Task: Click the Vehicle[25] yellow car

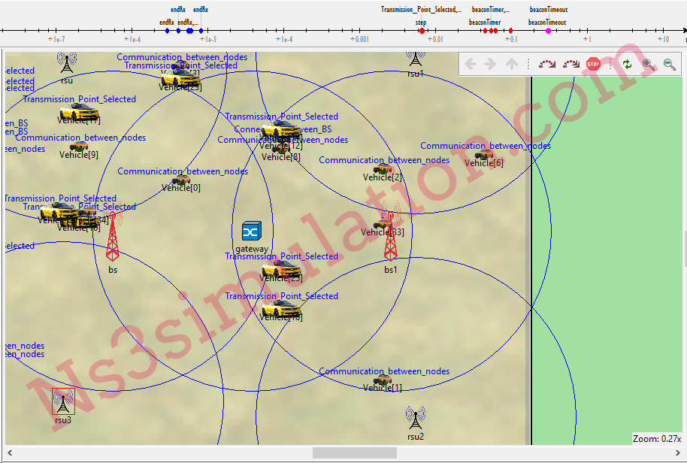Action: [x=281, y=268]
